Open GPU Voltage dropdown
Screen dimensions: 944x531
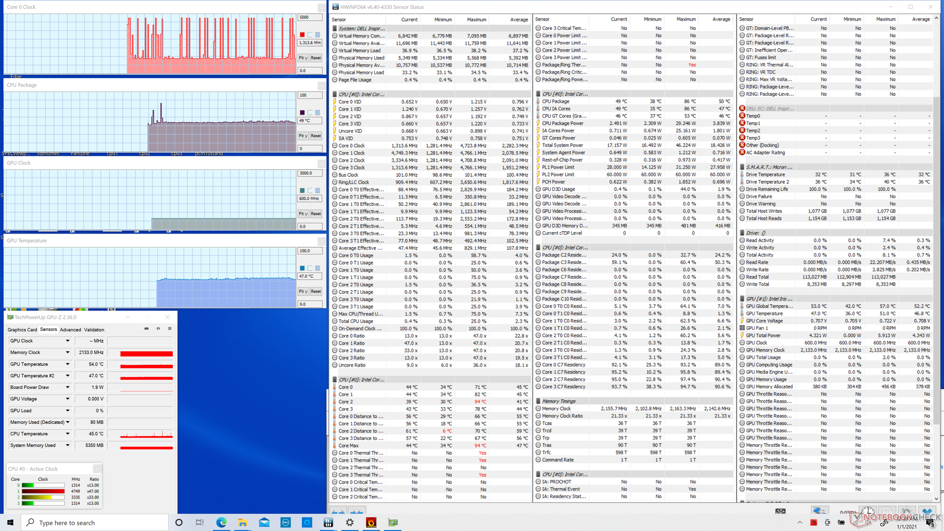coord(68,399)
